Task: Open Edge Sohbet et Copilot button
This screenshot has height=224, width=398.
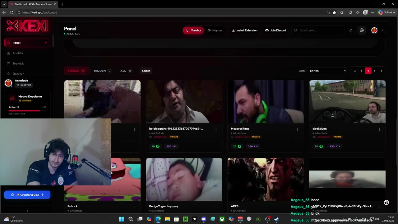Action: pos(387,12)
